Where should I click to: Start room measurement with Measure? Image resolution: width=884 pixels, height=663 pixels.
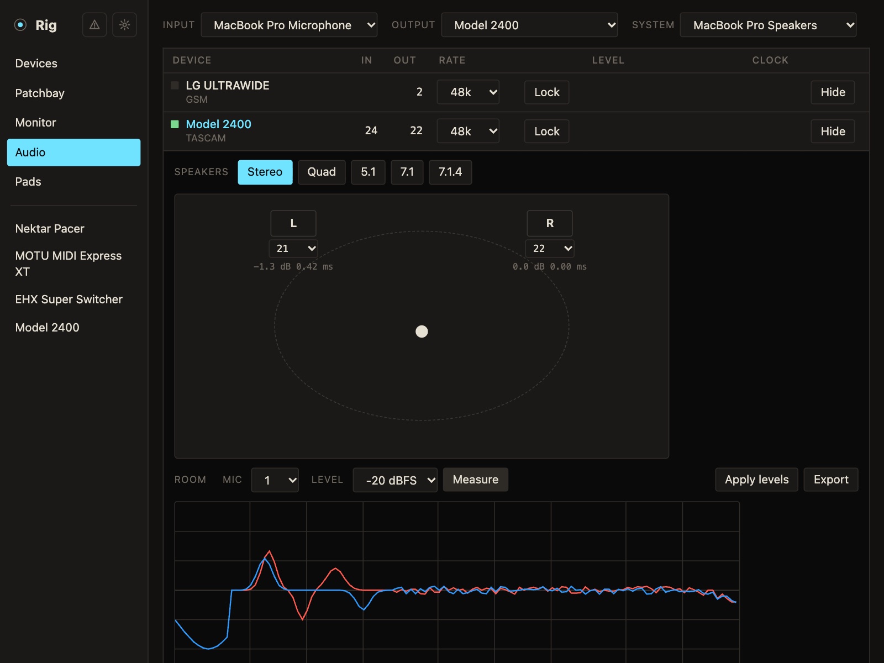476,480
